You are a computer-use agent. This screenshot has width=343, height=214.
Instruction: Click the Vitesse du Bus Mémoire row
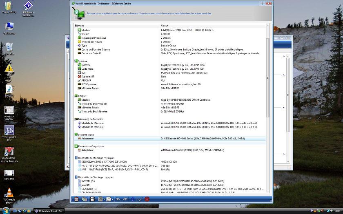coord(170,112)
